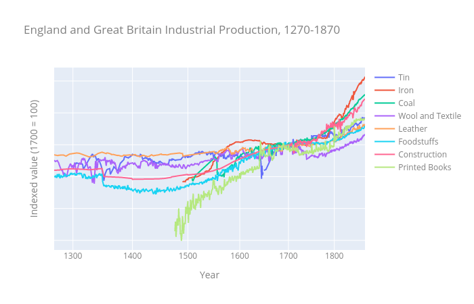Click the chart title text
Image resolution: width=474 pixels, height=304 pixels.
tap(181, 30)
